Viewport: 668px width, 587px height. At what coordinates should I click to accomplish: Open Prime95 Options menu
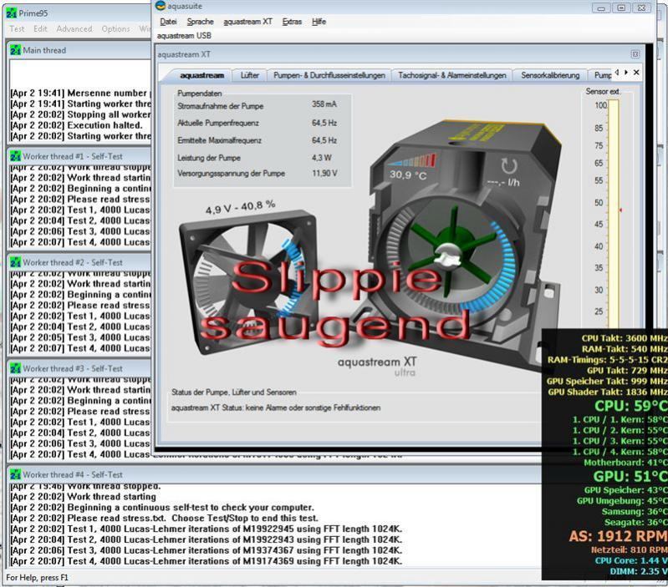click(115, 29)
